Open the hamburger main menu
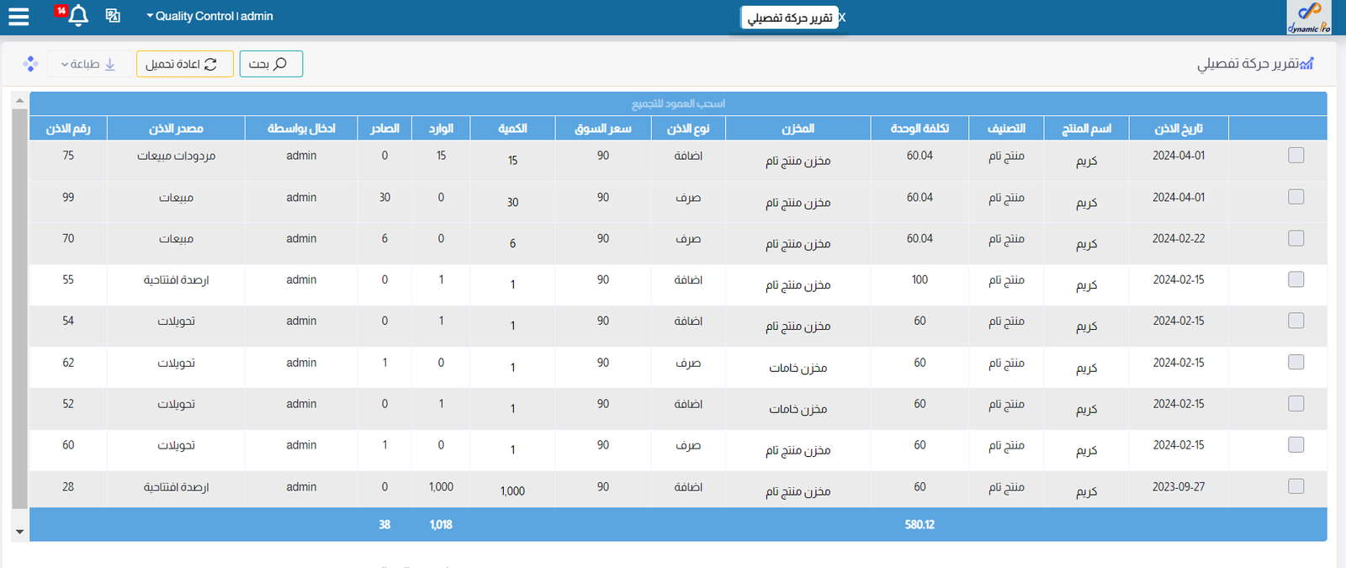 [x=19, y=16]
